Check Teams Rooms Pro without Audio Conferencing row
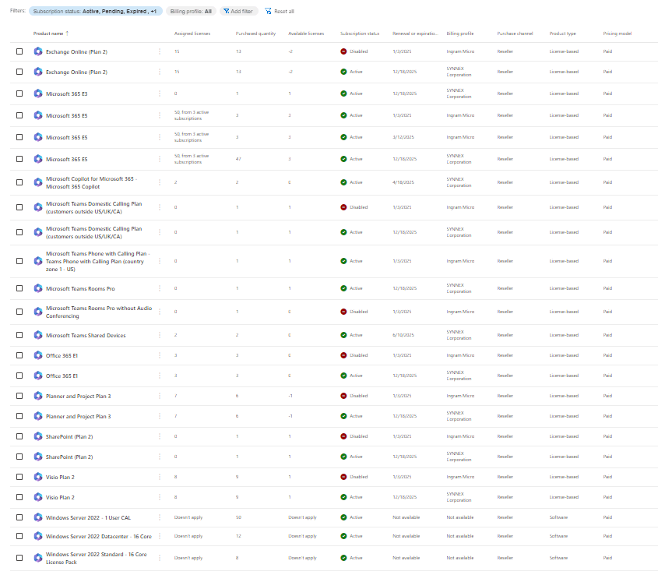 click(x=19, y=312)
